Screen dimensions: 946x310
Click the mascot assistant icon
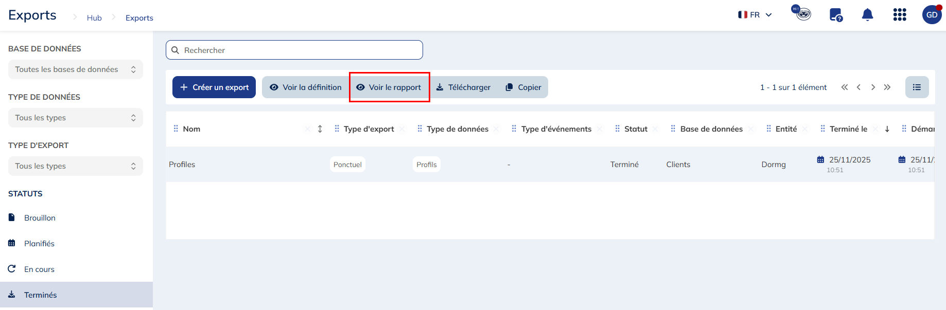click(x=802, y=13)
